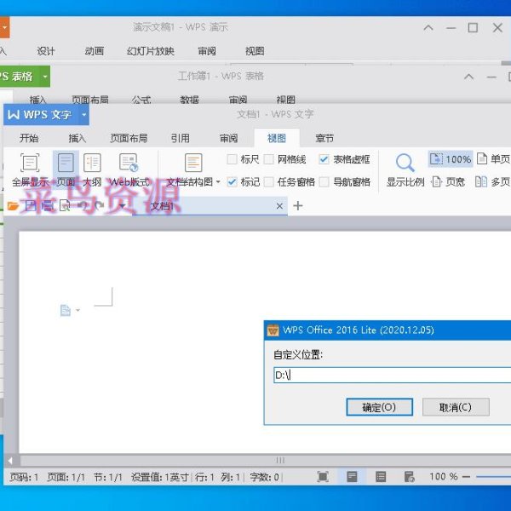Open the WPS 表格 application menu dropdown

(45, 77)
